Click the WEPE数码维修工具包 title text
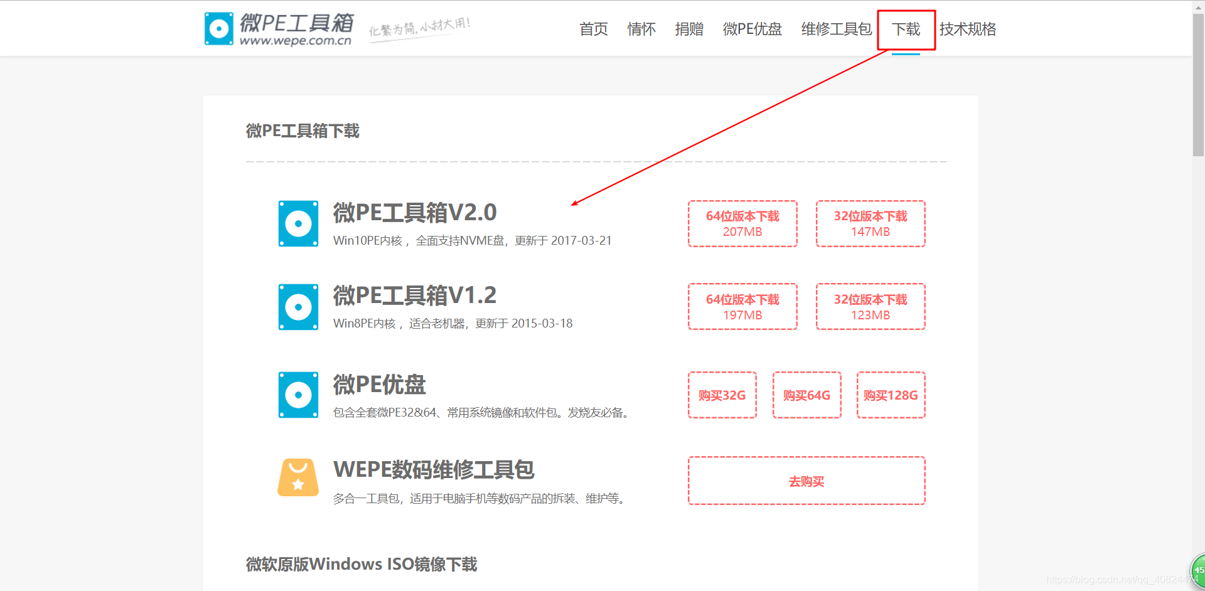The height and width of the screenshot is (591, 1205). tap(434, 469)
